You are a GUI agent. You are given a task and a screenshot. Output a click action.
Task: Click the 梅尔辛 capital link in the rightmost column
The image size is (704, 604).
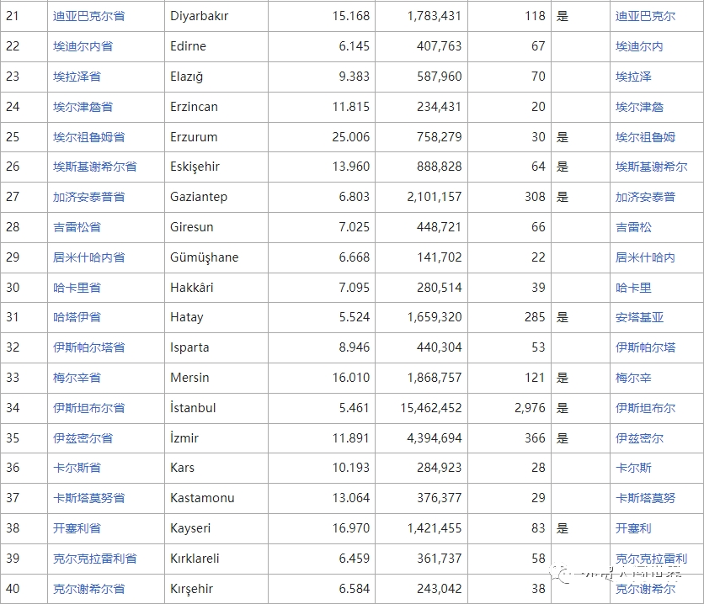[633, 378]
